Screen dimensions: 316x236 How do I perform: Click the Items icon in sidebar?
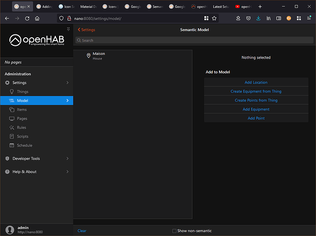(x=12, y=110)
